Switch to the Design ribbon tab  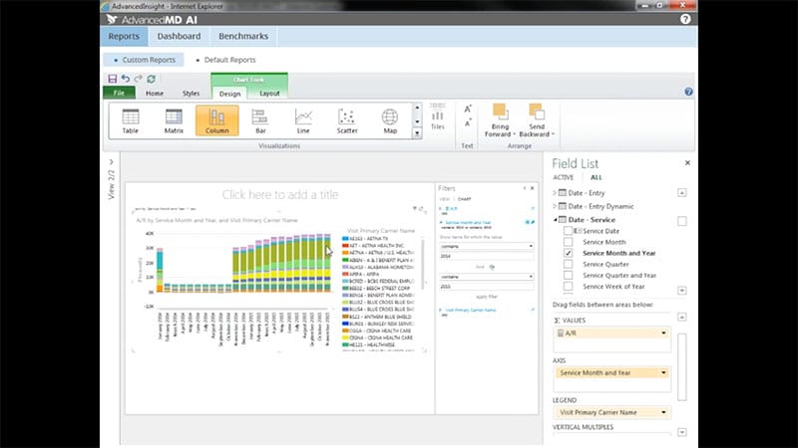(x=229, y=94)
